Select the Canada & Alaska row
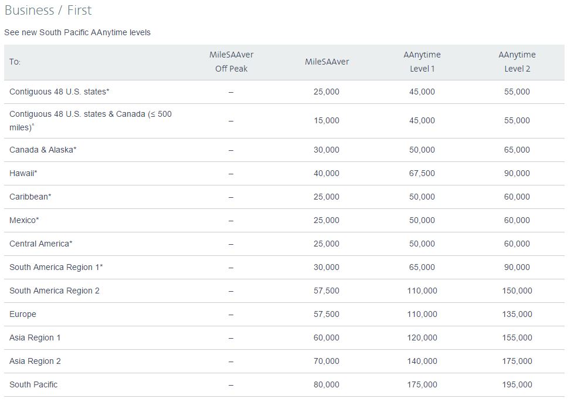 [x=284, y=150]
